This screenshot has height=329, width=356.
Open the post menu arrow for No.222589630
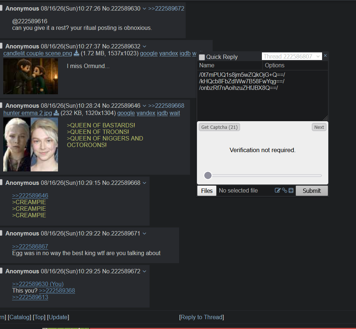[144, 9]
